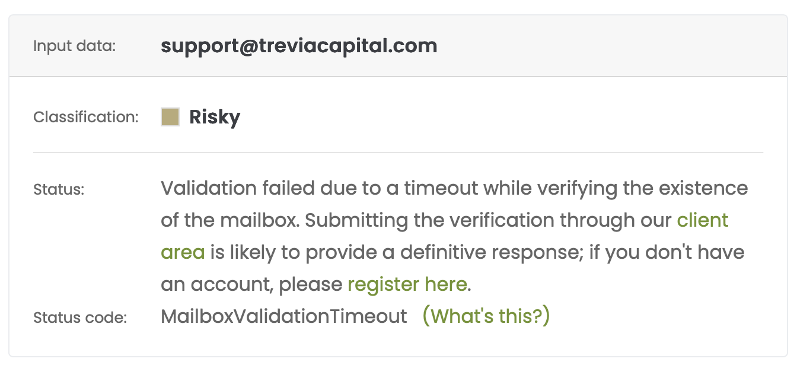This screenshot has height=368, width=797.
Task: Click the Status label
Action: pos(59,190)
